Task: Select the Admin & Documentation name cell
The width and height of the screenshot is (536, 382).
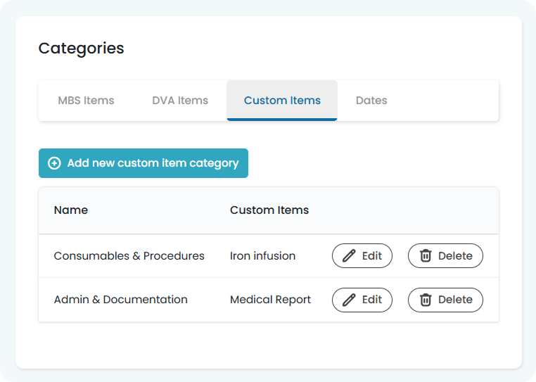Action: coord(121,300)
